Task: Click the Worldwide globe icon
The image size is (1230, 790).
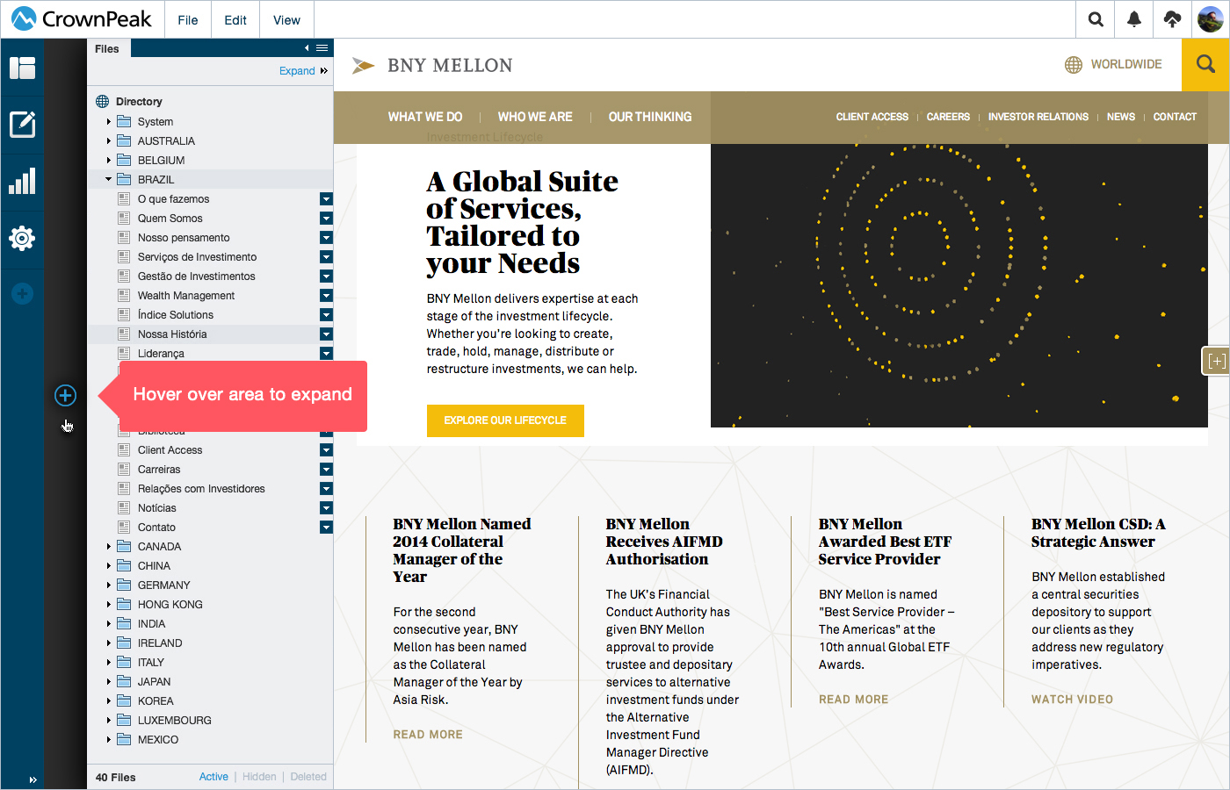Action: pyautogui.click(x=1074, y=65)
